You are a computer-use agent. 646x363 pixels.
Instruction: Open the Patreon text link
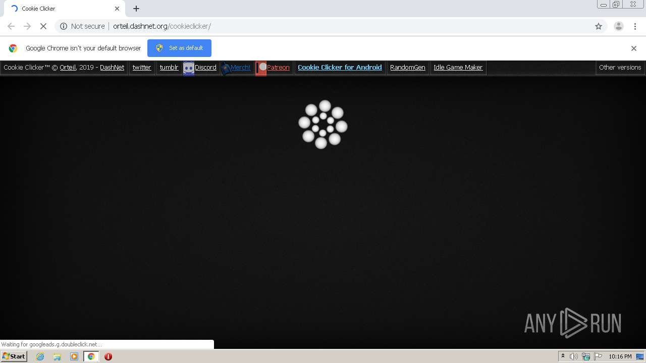click(278, 68)
